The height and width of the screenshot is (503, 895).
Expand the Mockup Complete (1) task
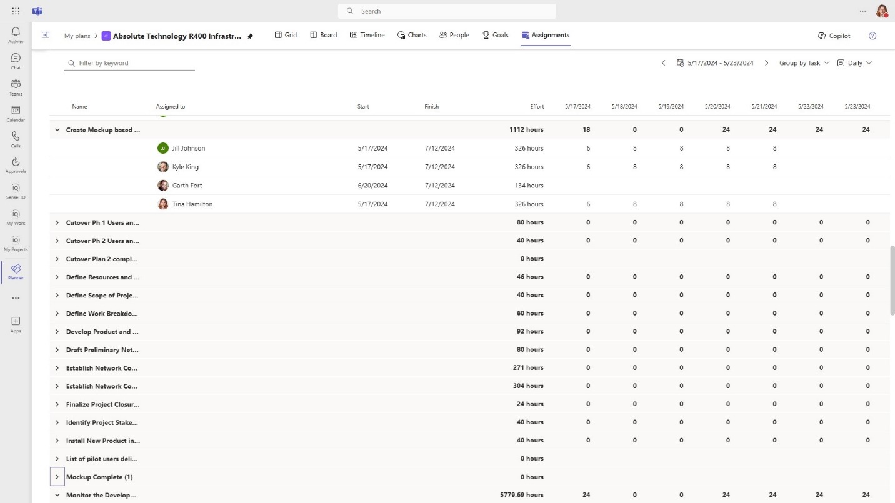coord(57,477)
